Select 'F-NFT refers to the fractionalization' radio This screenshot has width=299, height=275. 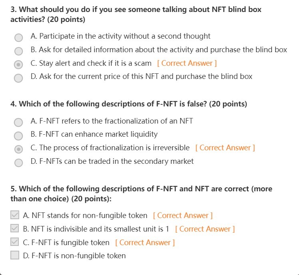point(18,122)
